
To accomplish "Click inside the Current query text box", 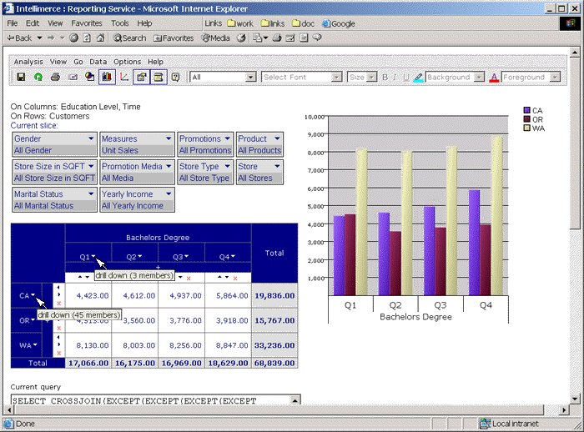I will (x=151, y=400).
